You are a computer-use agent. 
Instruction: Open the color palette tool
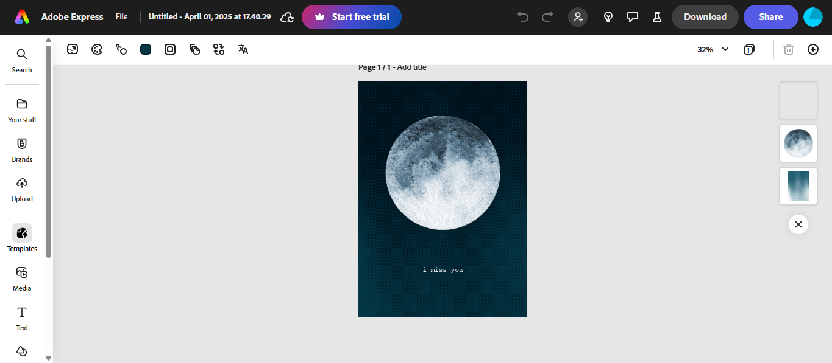[96, 49]
